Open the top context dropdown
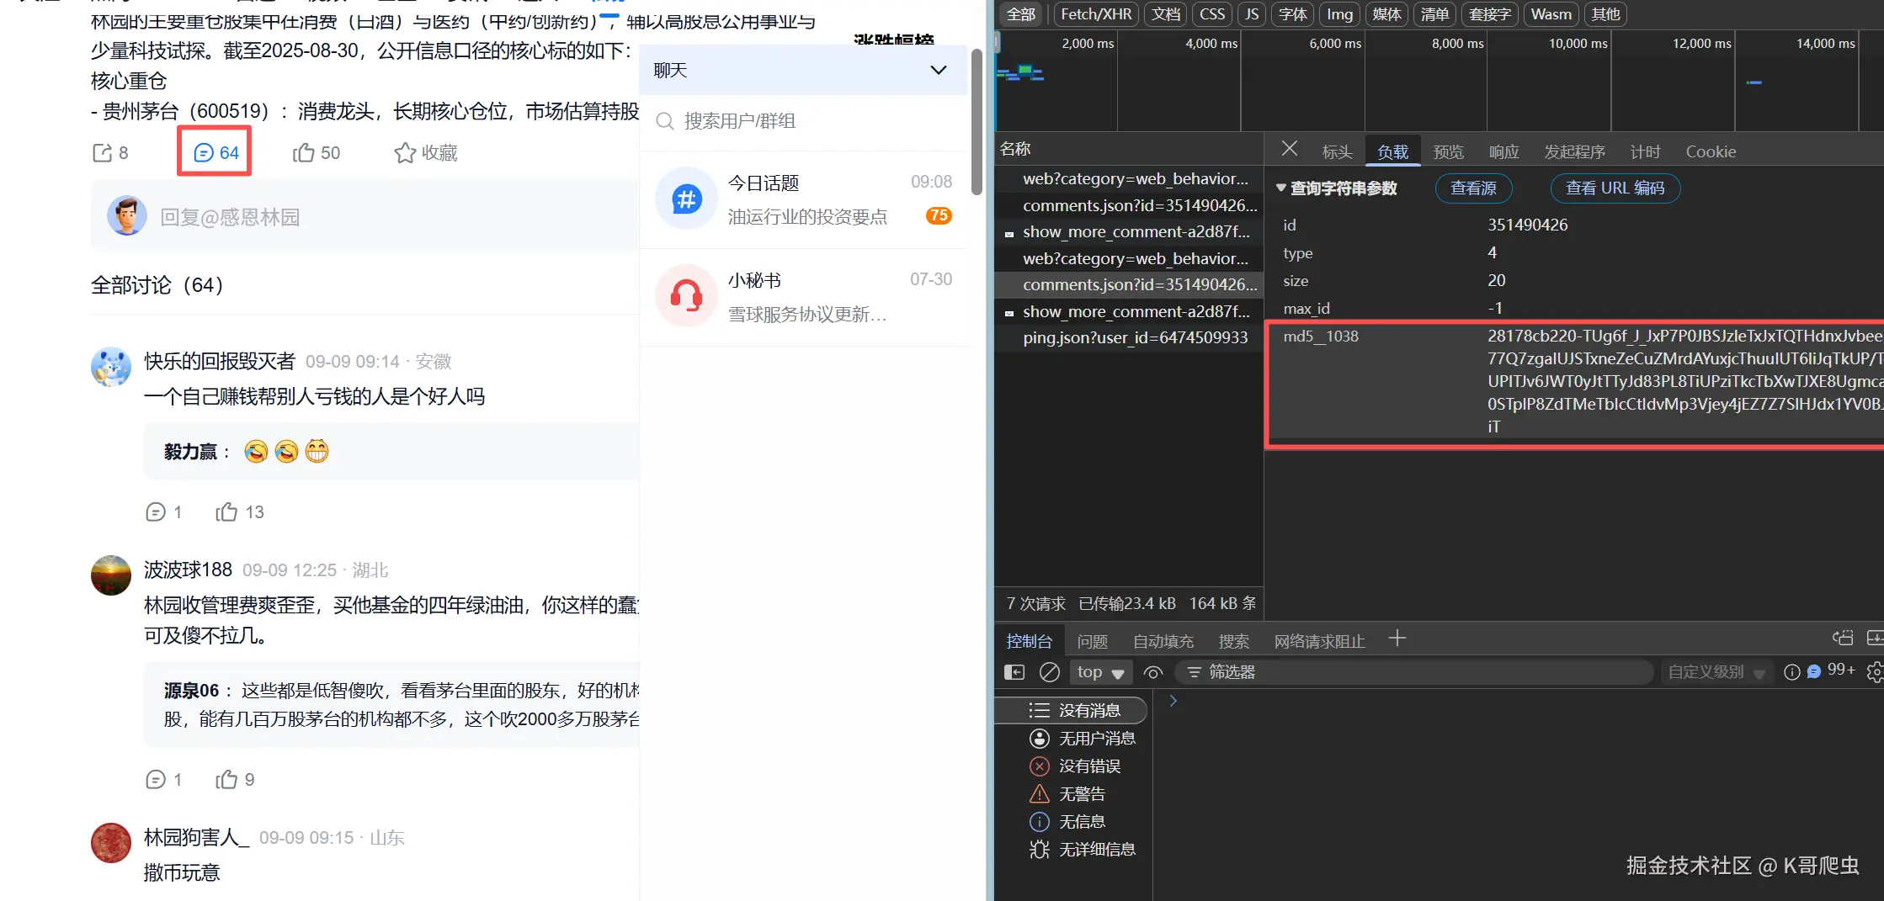Image resolution: width=1884 pixels, height=901 pixels. (x=1101, y=672)
